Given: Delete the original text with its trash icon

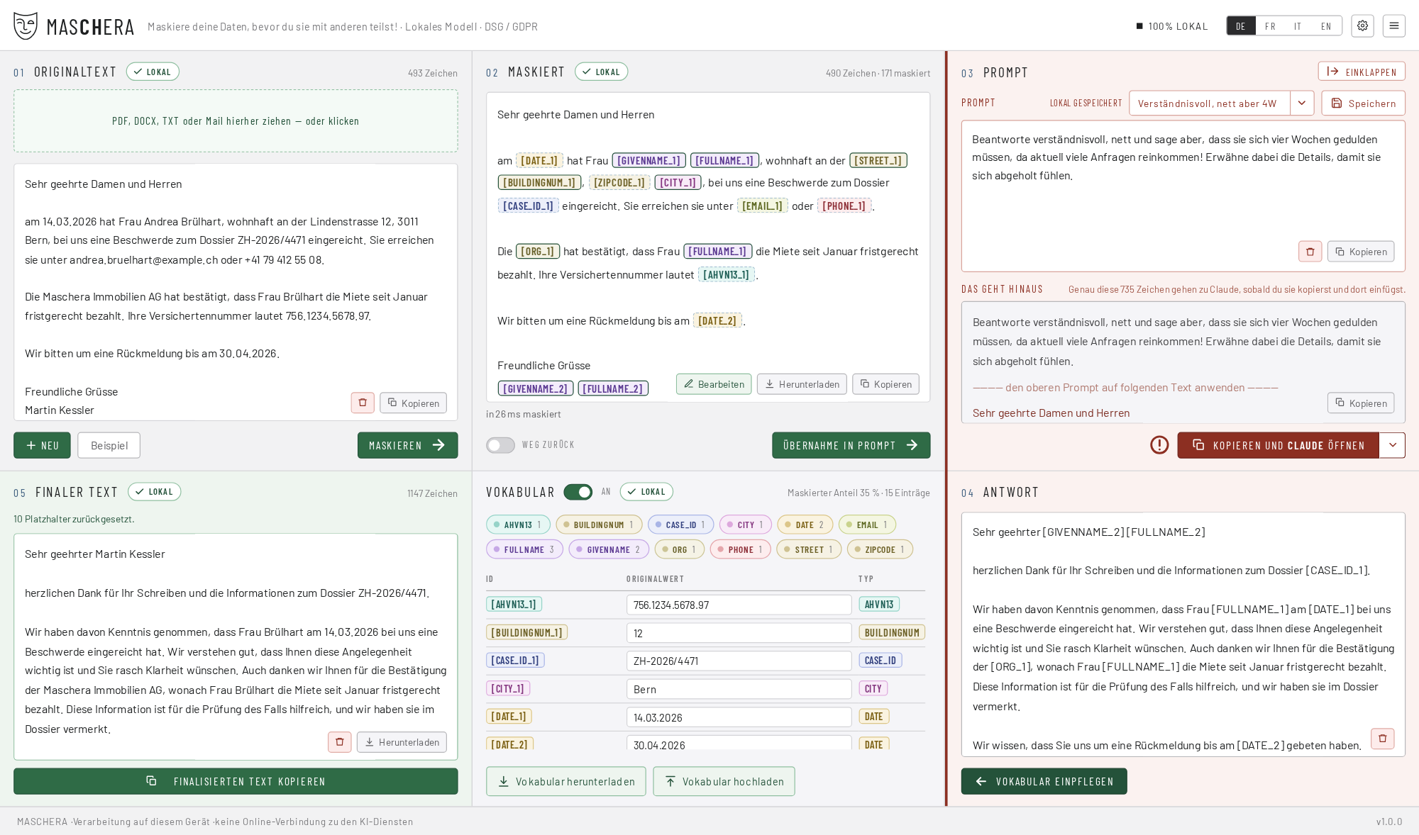Looking at the screenshot, I should click(x=363, y=403).
